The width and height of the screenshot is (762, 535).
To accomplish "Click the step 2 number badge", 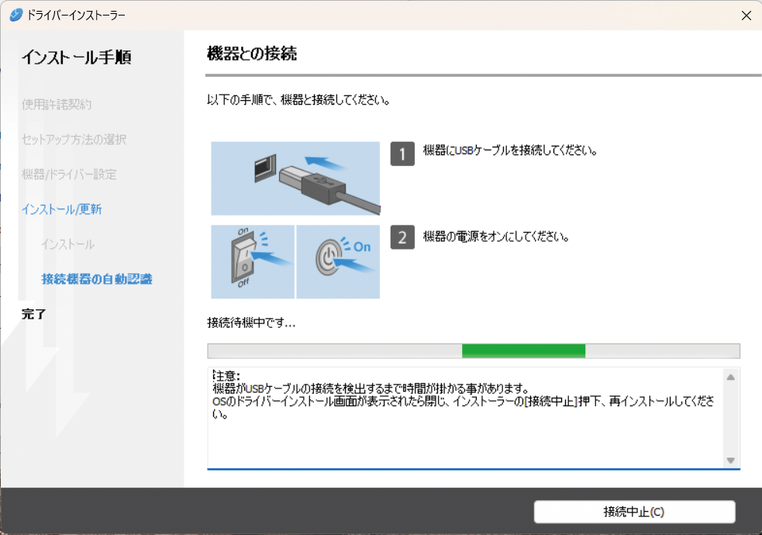I will pos(402,237).
